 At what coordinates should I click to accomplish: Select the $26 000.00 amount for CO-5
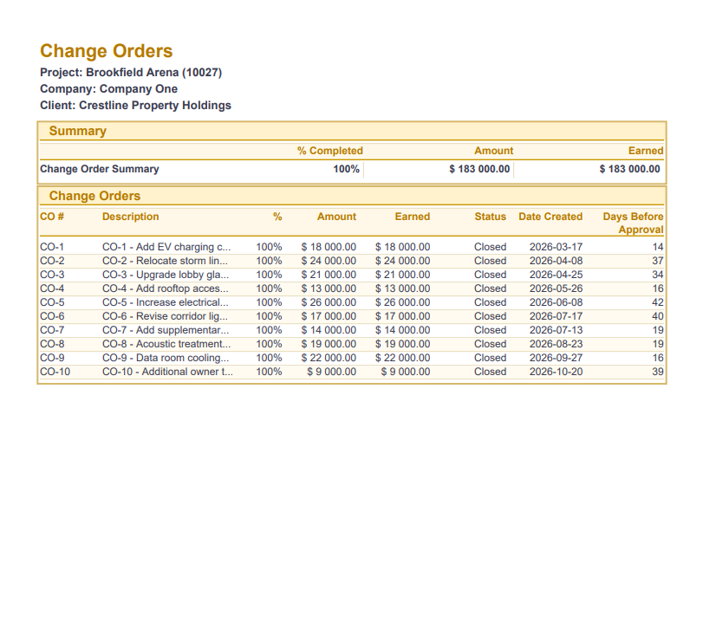329,302
